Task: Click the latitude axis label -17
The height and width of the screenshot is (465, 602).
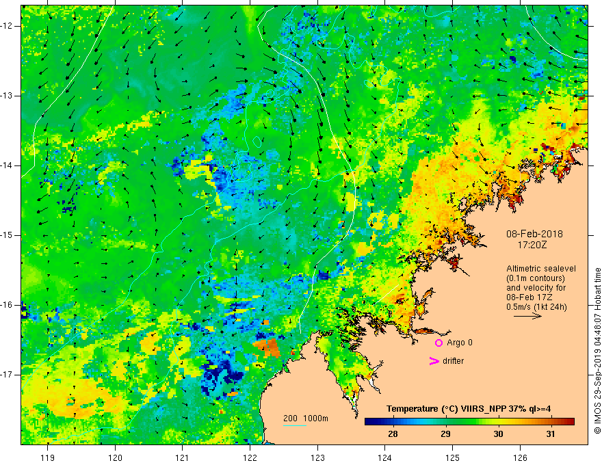Action: coord(7,375)
